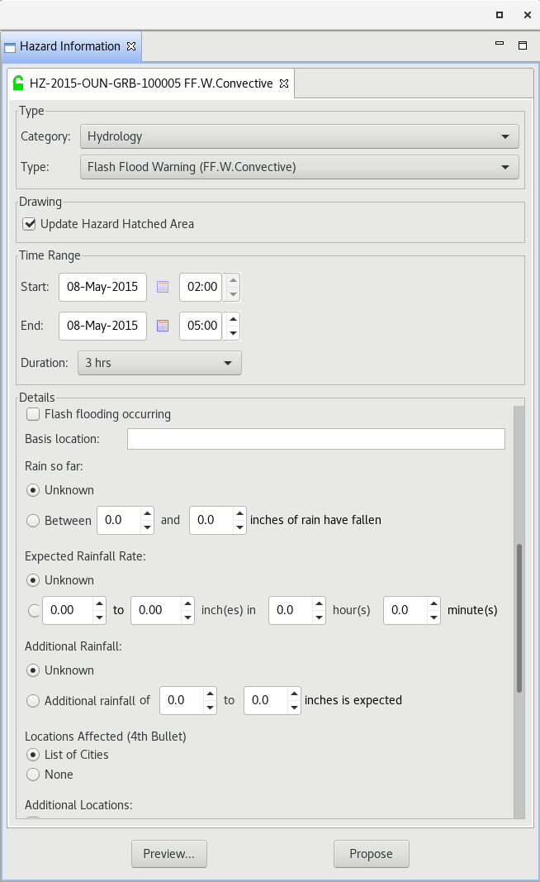
Task: Click the Start date field 08-May-2015
Action: point(102,287)
